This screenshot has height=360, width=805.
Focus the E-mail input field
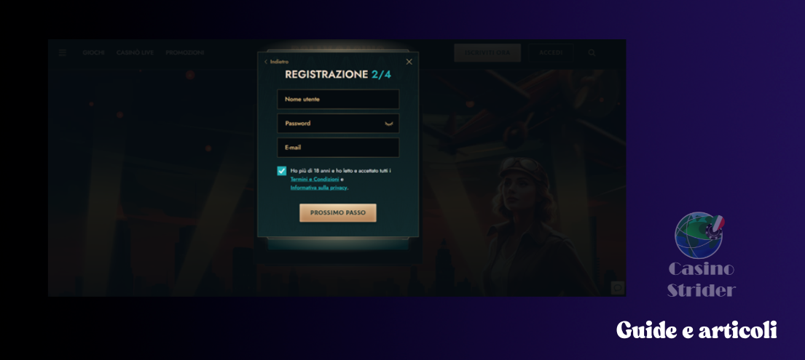click(338, 148)
